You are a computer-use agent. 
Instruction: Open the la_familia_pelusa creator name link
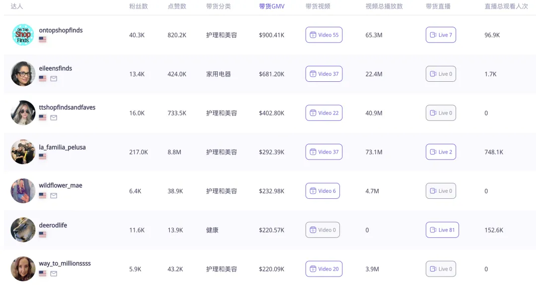click(x=62, y=147)
